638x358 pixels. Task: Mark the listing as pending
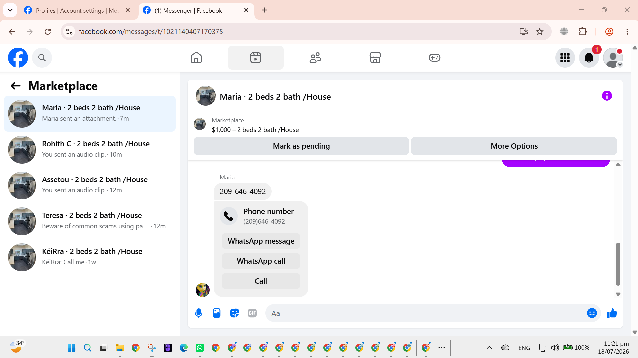[x=301, y=146]
